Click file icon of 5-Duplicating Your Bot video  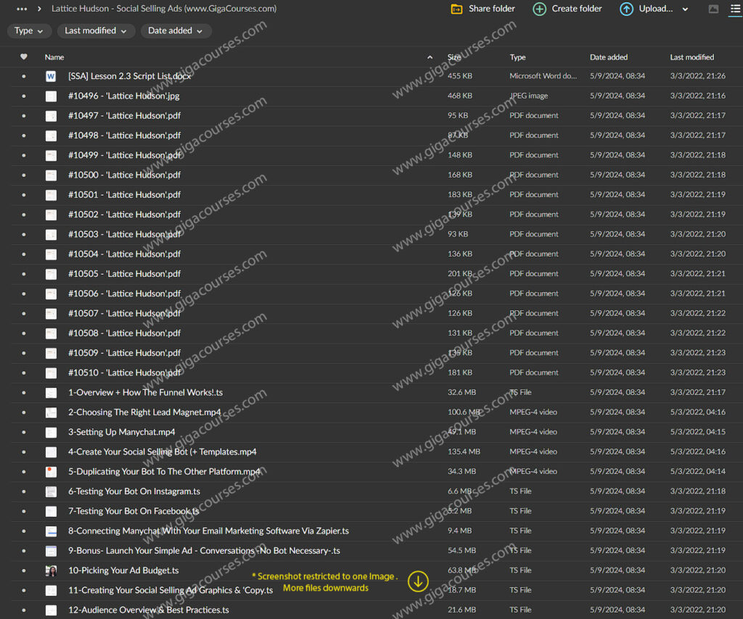click(x=51, y=472)
